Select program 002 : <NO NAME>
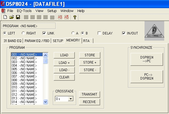 coord(27,58)
